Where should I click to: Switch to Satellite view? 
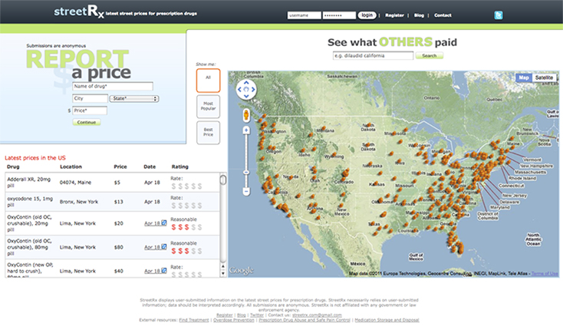544,78
